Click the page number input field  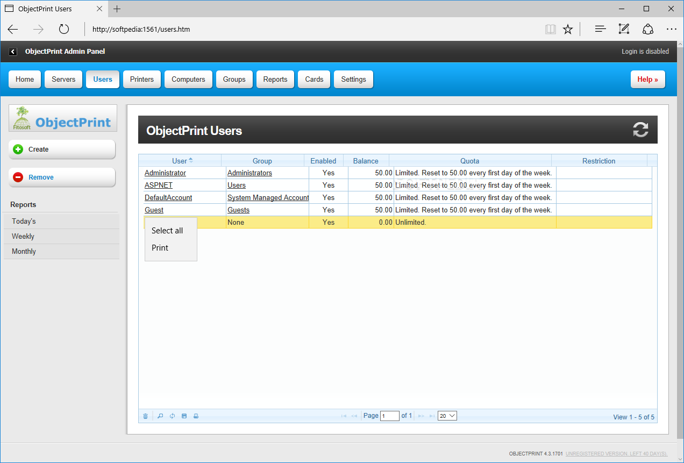click(390, 416)
